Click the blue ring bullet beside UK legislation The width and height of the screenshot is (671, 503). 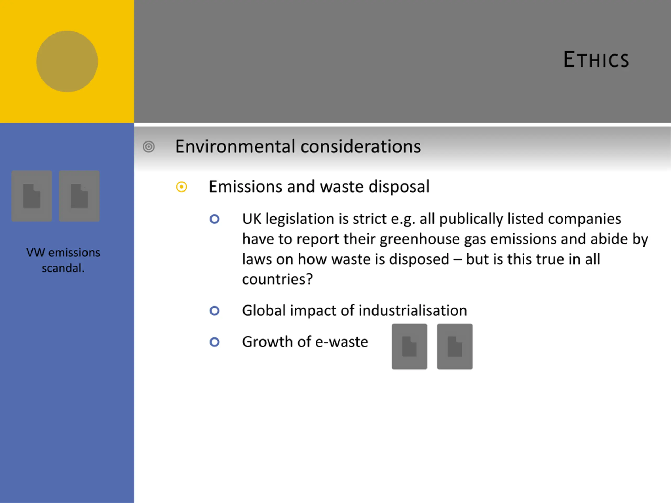pos(214,219)
